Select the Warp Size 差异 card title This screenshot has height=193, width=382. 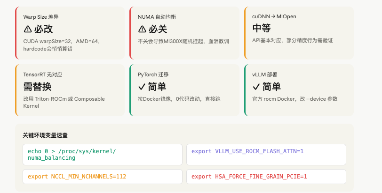(x=41, y=17)
